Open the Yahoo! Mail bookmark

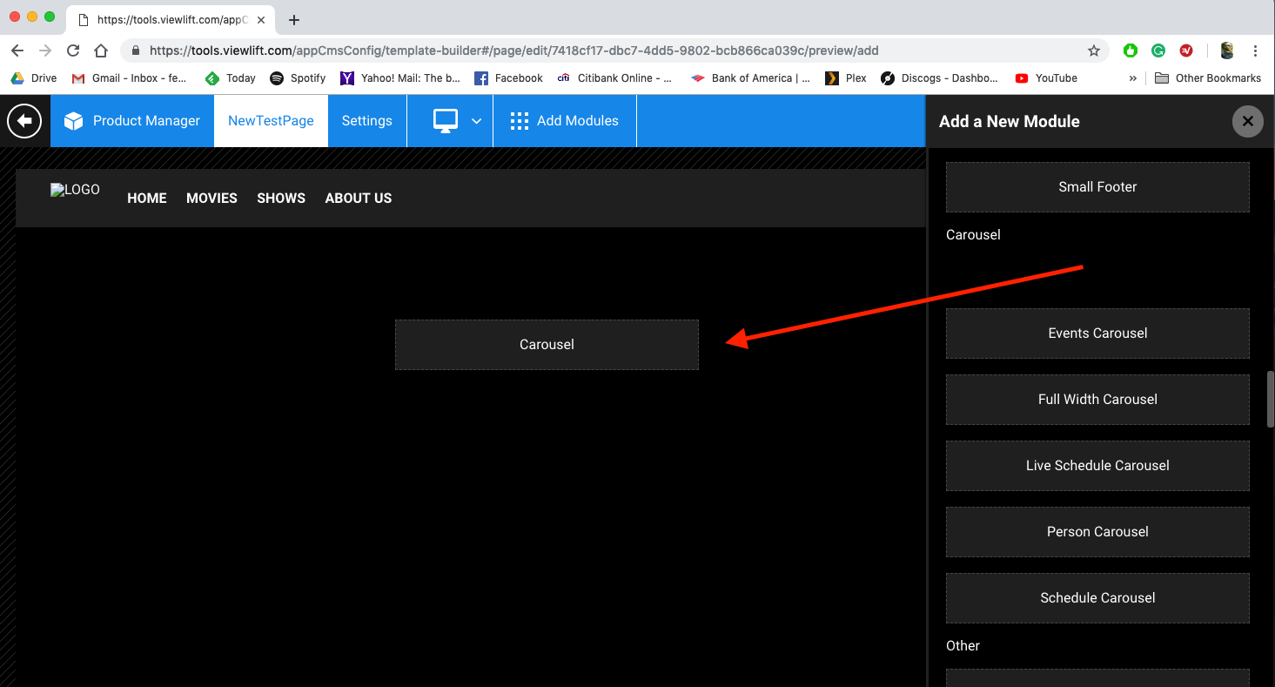click(x=400, y=78)
